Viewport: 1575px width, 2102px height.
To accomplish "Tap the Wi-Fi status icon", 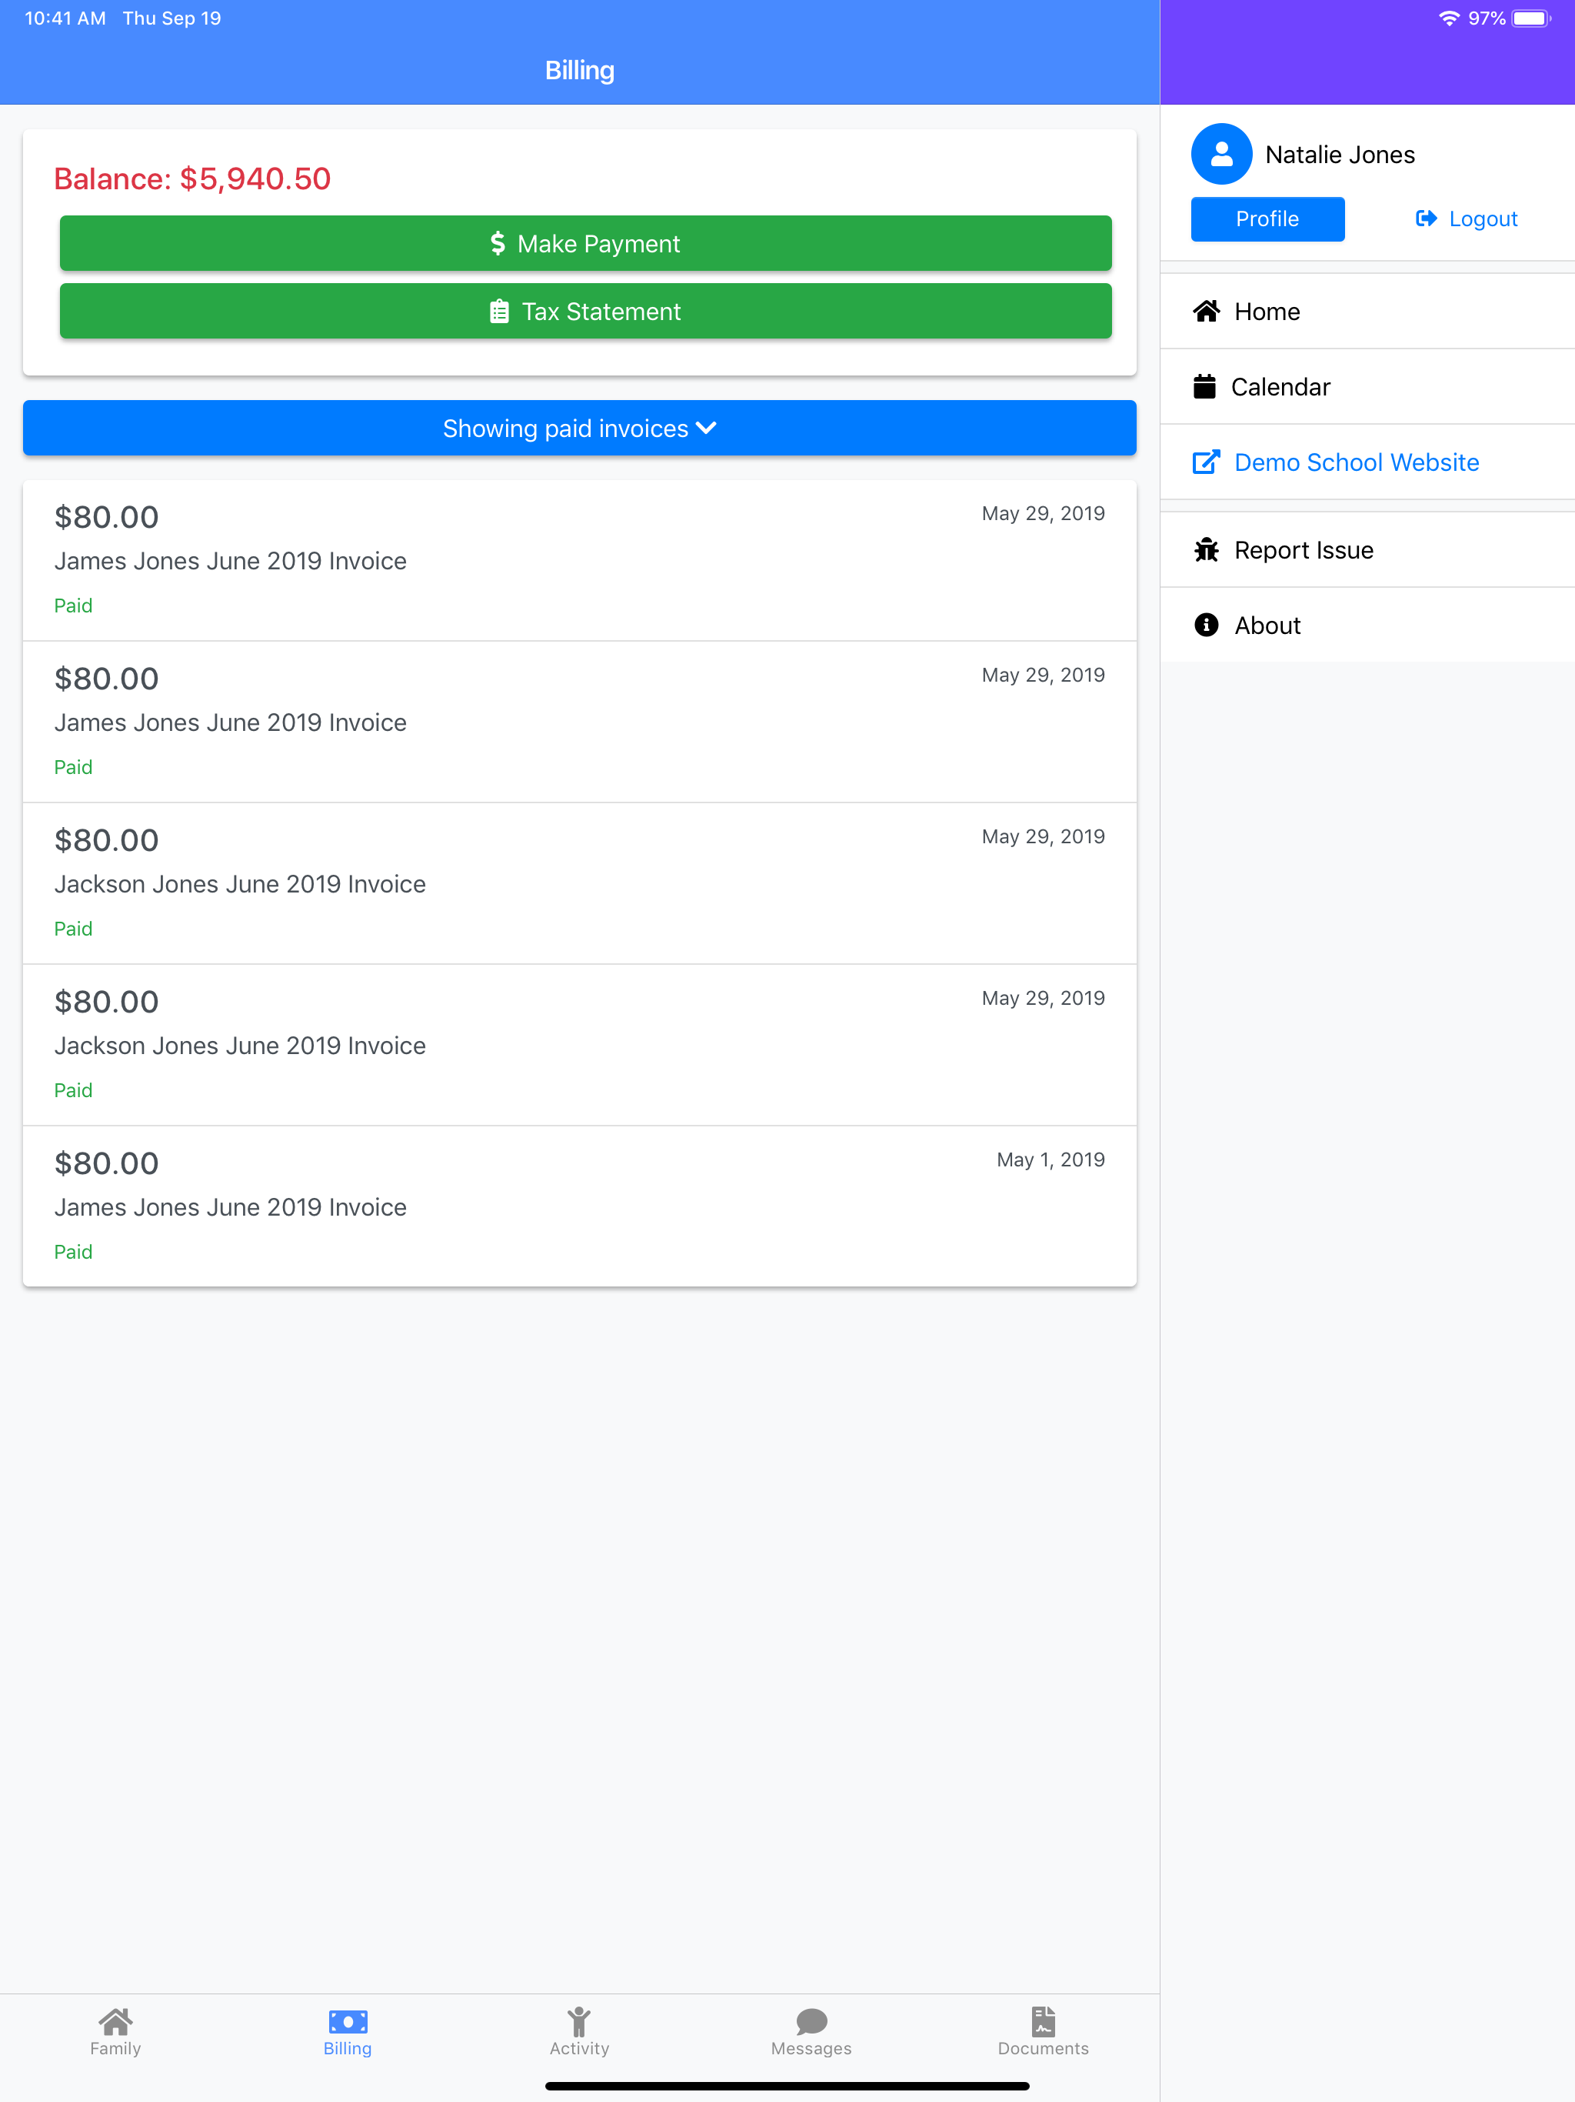I will [1449, 18].
